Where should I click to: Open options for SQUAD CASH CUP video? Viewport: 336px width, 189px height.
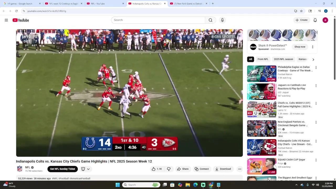tap(316, 160)
